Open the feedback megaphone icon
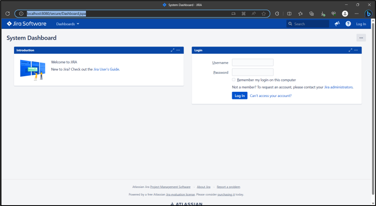Viewport: 376px width, 206px height. click(x=337, y=24)
